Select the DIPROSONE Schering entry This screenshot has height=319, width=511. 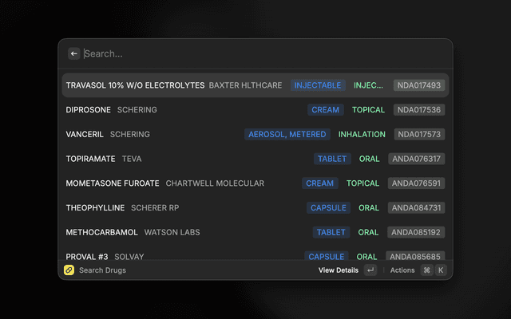click(112, 110)
